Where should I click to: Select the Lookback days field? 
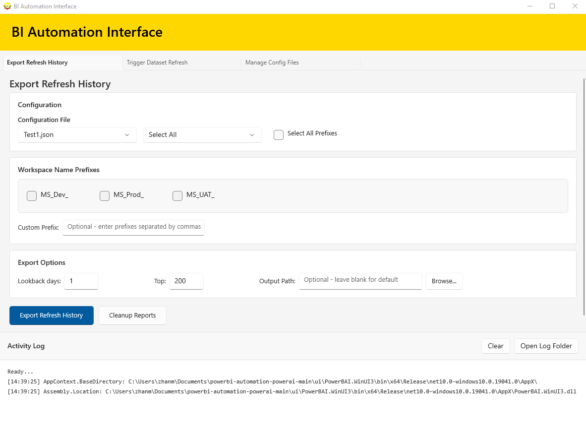point(81,281)
